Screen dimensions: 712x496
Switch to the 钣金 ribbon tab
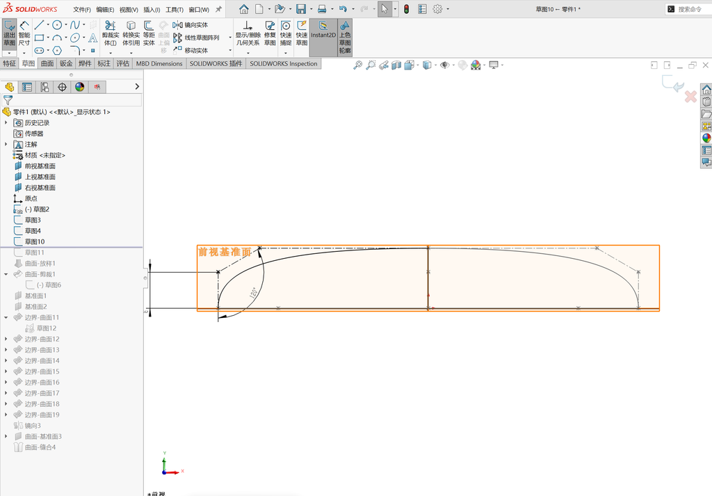(66, 63)
